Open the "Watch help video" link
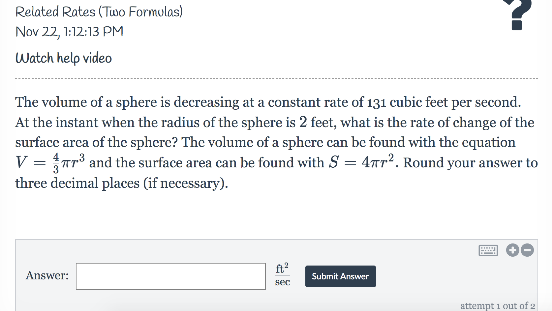552x311 pixels. click(x=63, y=58)
